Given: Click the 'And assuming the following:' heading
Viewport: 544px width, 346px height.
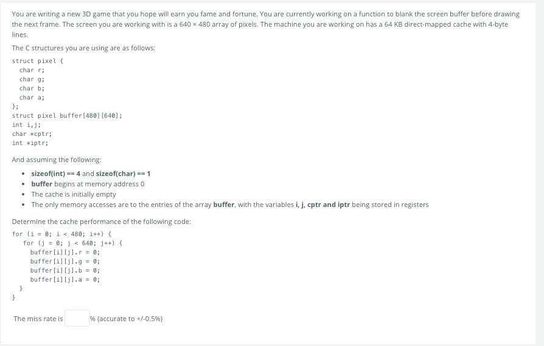Looking at the screenshot, I should point(57,160).
